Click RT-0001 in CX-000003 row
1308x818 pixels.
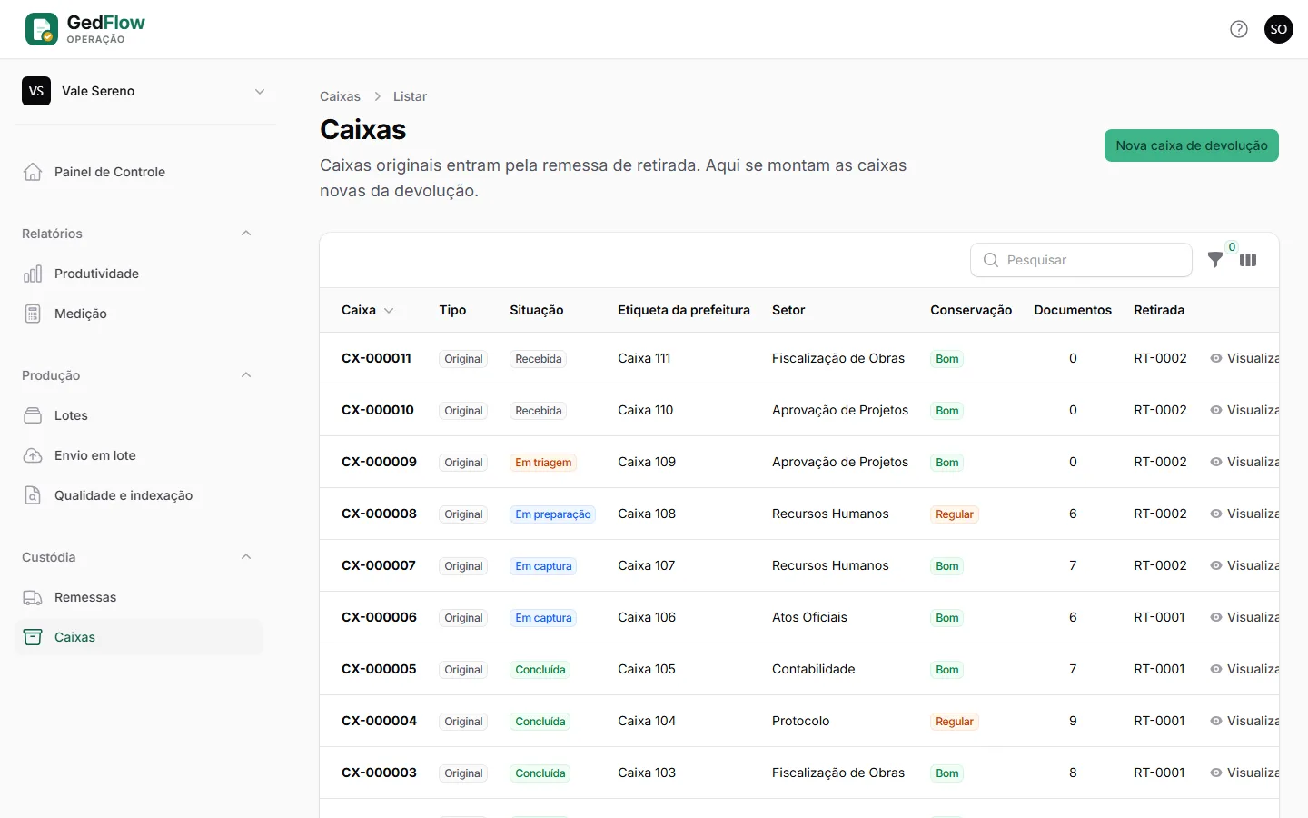click(1159, 773)
